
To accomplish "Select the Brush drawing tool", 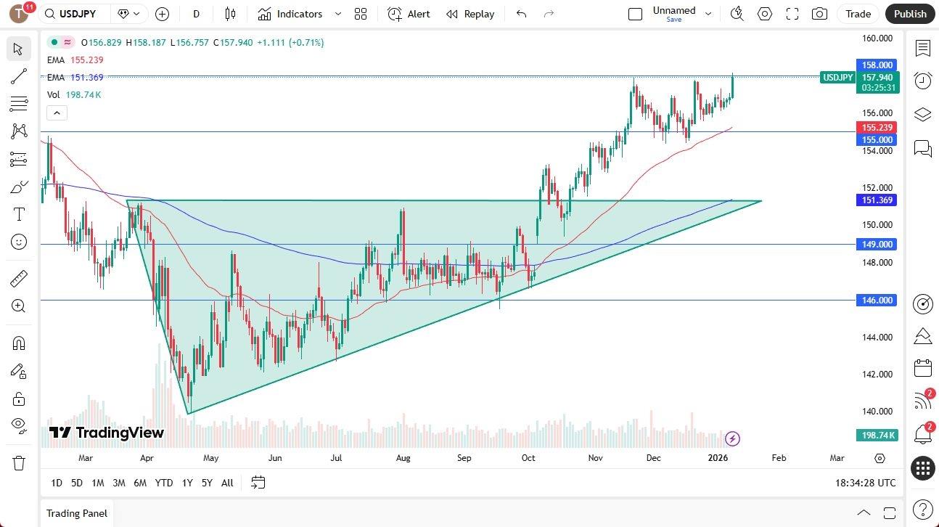I will coord(19,187).
